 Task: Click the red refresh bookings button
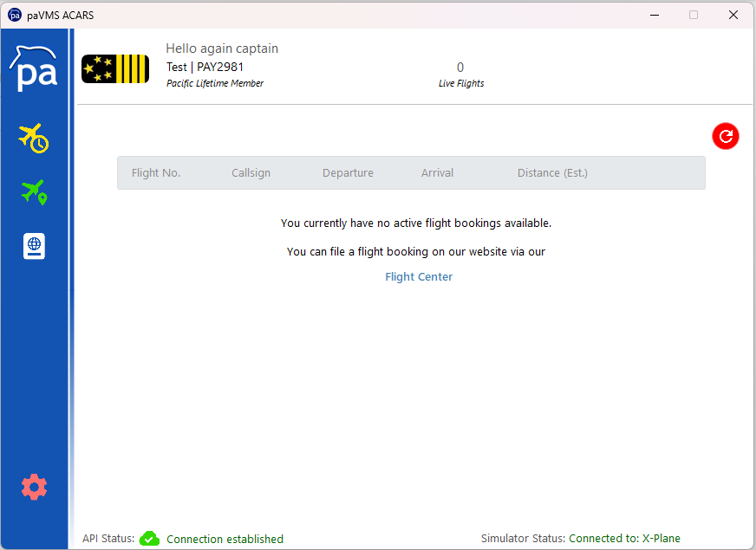[725, 136]
